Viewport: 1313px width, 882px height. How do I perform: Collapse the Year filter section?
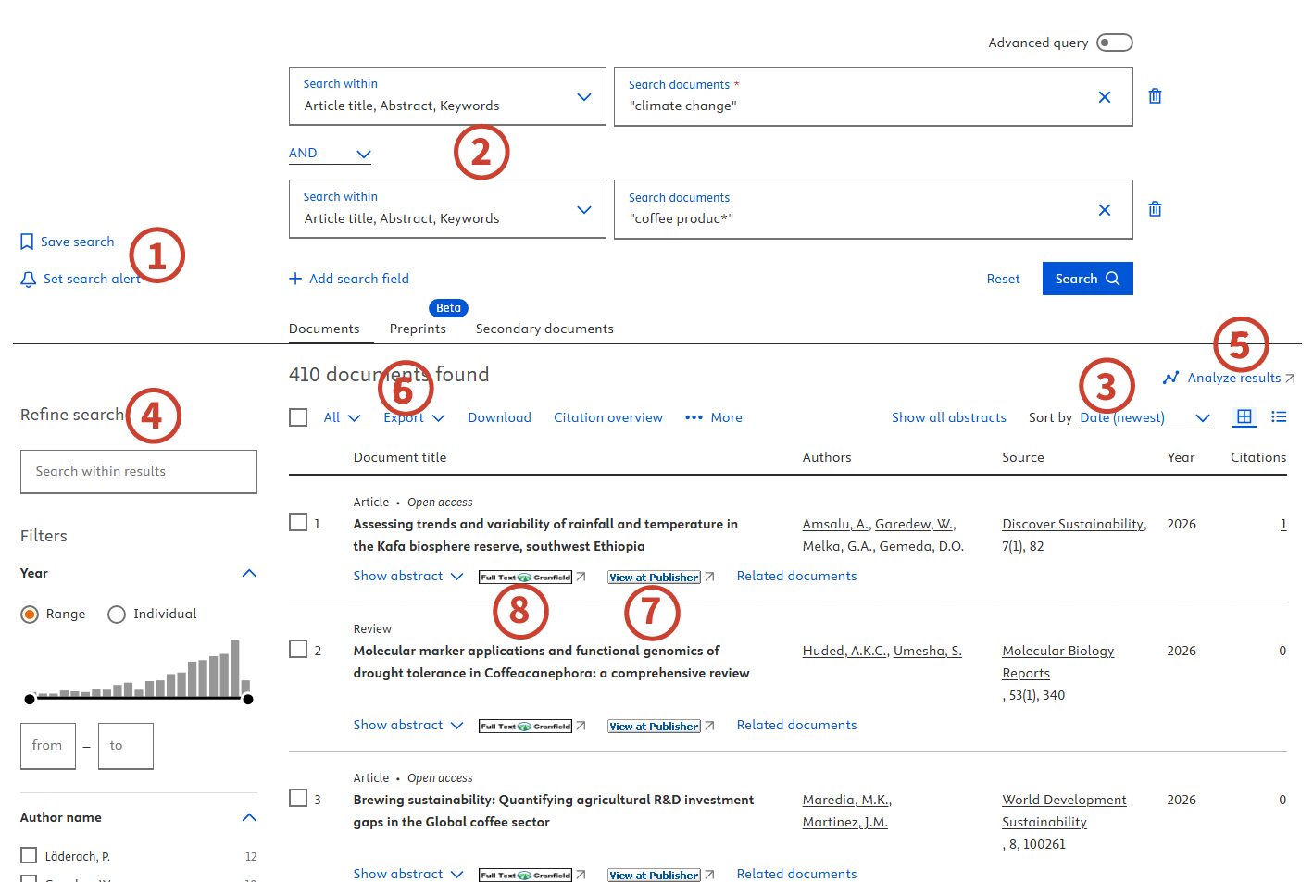click(x=248, y=573)
